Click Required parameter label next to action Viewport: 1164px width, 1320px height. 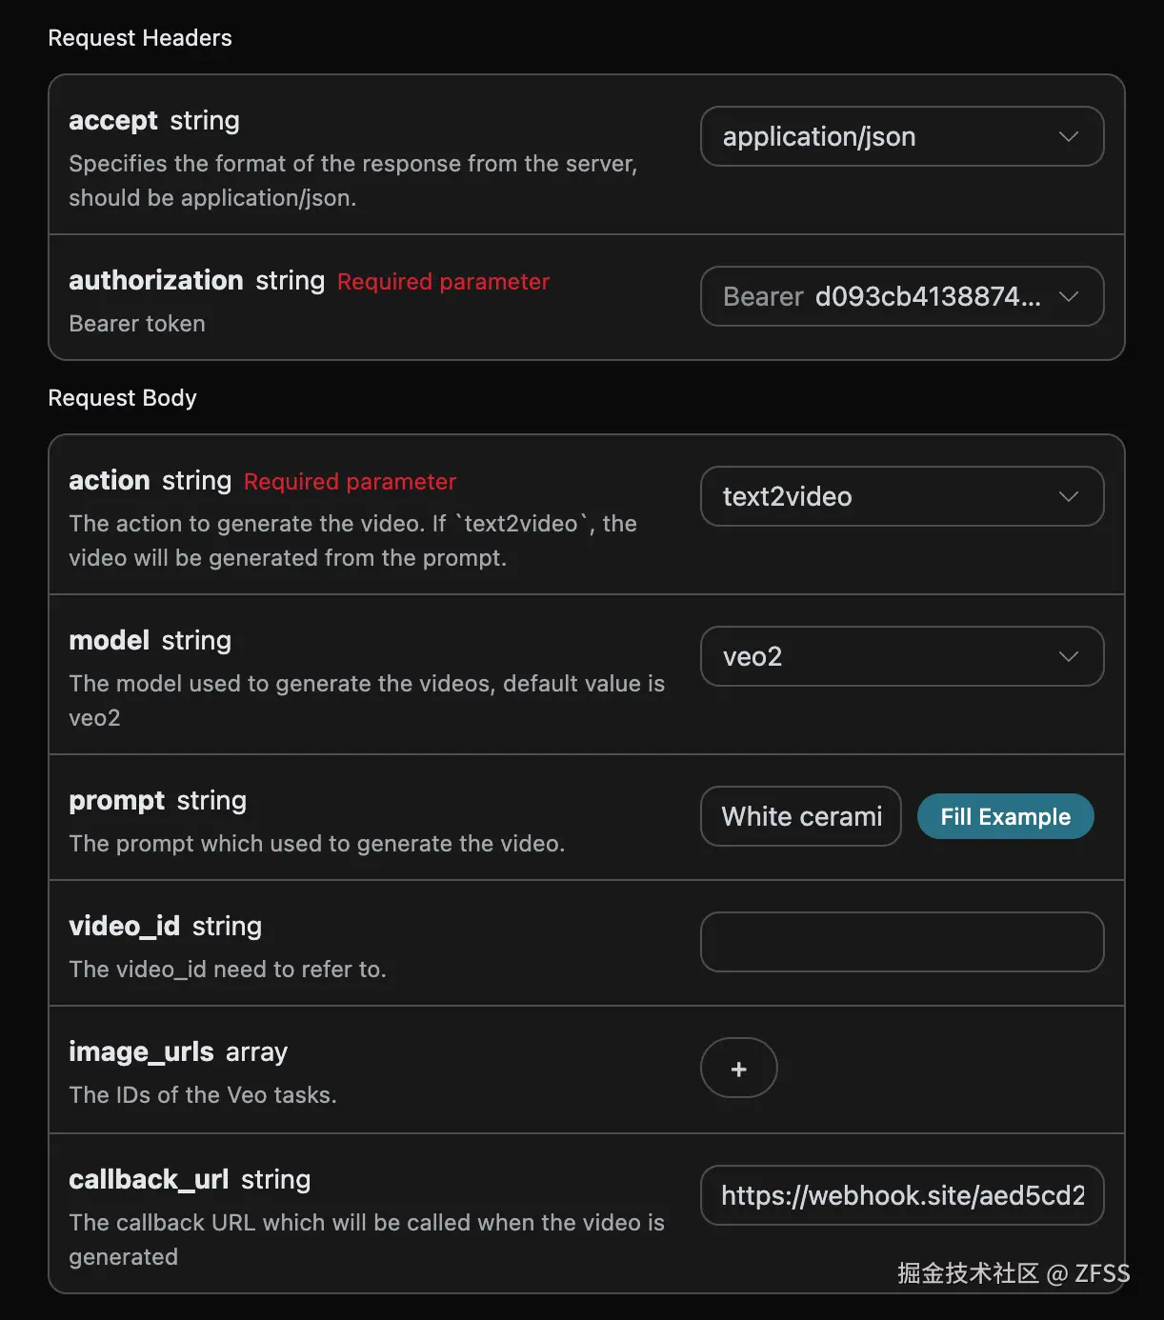[x=350, y=482]
